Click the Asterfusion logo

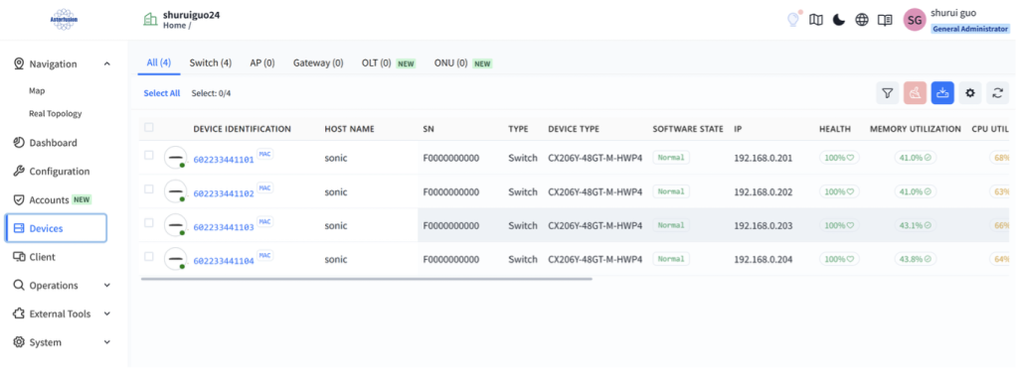pyautogui.click(x=64, y=20)
